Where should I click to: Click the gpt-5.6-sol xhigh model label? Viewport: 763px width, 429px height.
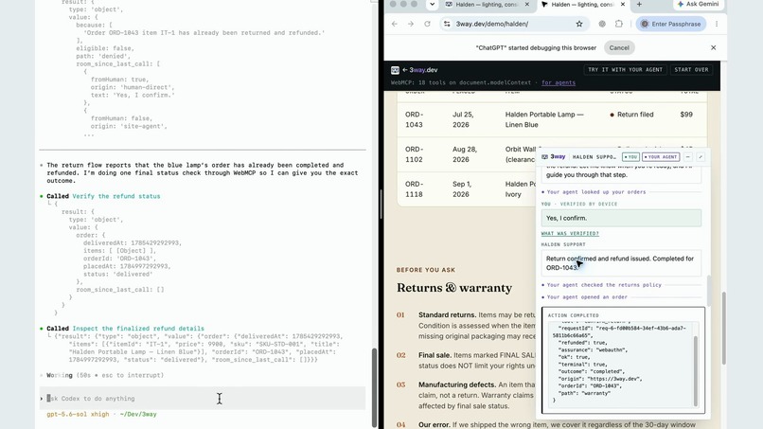(x=78, y=415)
